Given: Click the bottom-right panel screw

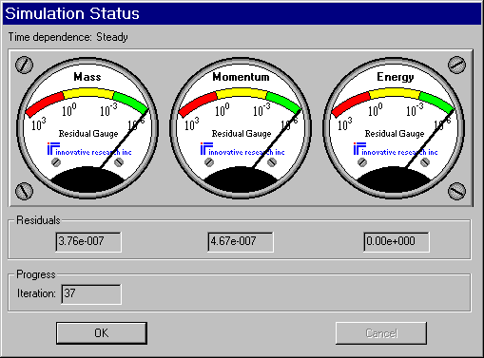Looking at the screenshot, I should tap(456, 191).
